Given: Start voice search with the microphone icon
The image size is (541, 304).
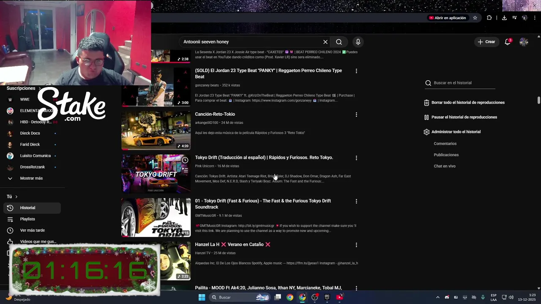Looking at the screenshot, I should [358, 42].
